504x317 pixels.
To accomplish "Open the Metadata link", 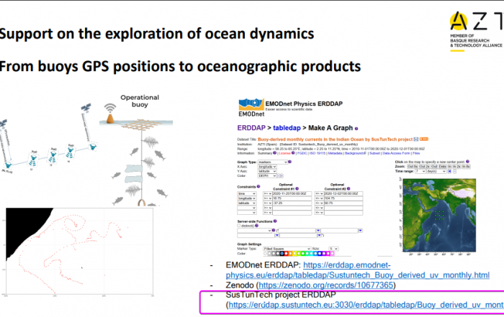I will click(335, 153).
